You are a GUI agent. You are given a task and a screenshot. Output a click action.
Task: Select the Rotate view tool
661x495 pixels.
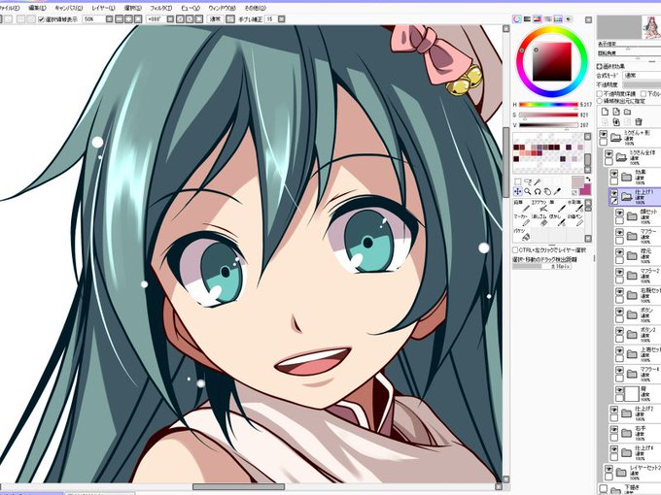(x=538, y=191)
